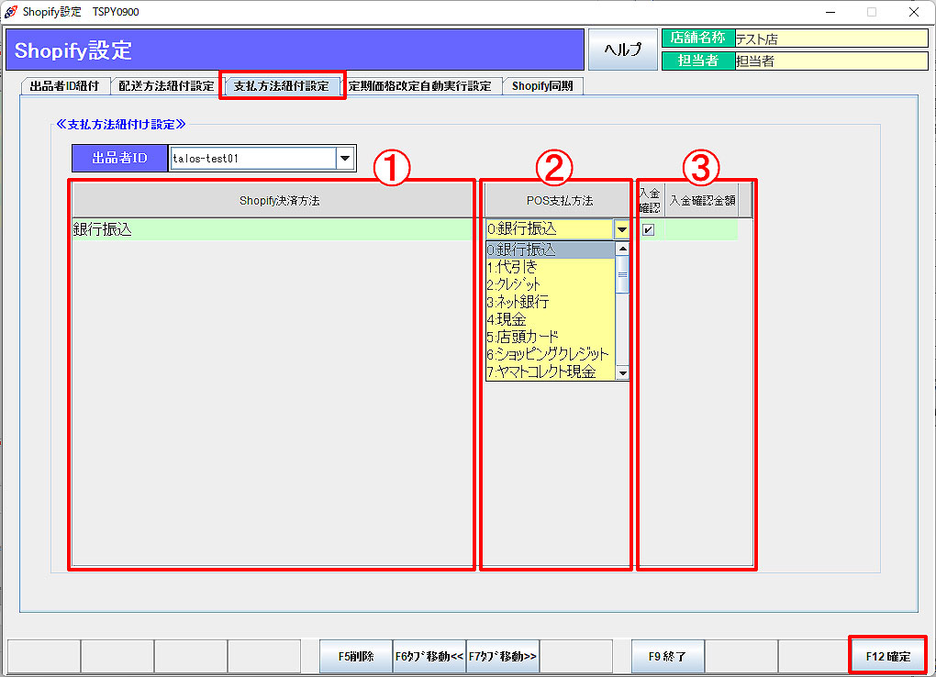Click the Shopify設定 app icon in title bar
This screenshot has width=936, height=677.
point(10,11)
